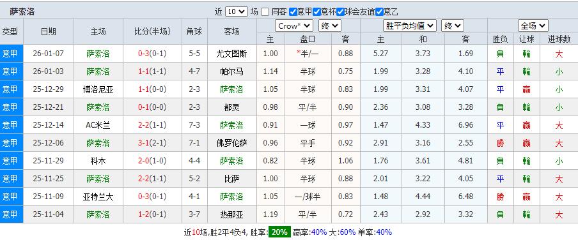Click the date 25-12-14
This screenshot has height=240, width=578.
coord(49,125)
